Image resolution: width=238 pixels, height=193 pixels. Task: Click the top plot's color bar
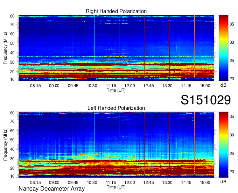(x=223, y=48)
